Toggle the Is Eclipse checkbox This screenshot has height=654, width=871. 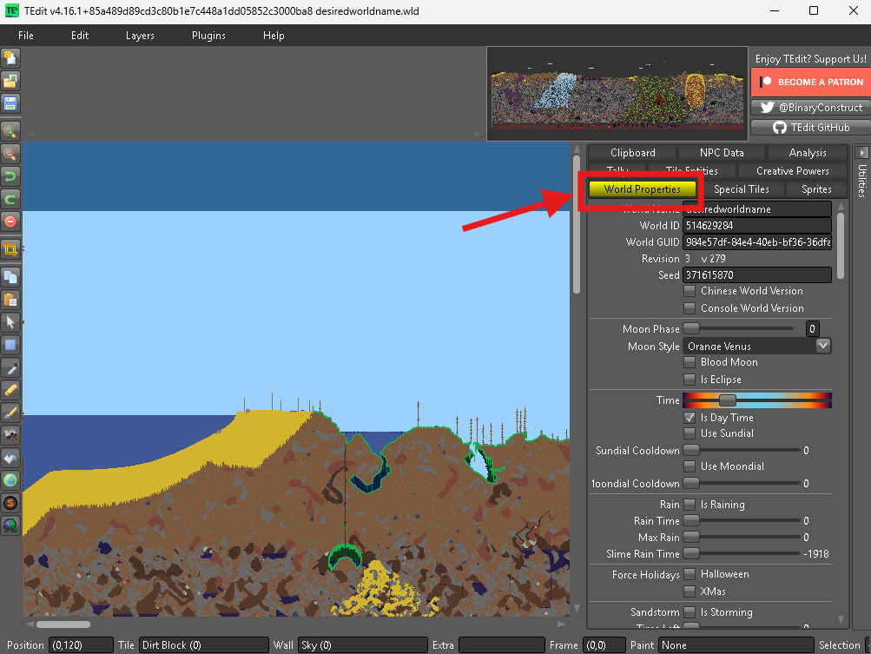click(x=690, y=380)
